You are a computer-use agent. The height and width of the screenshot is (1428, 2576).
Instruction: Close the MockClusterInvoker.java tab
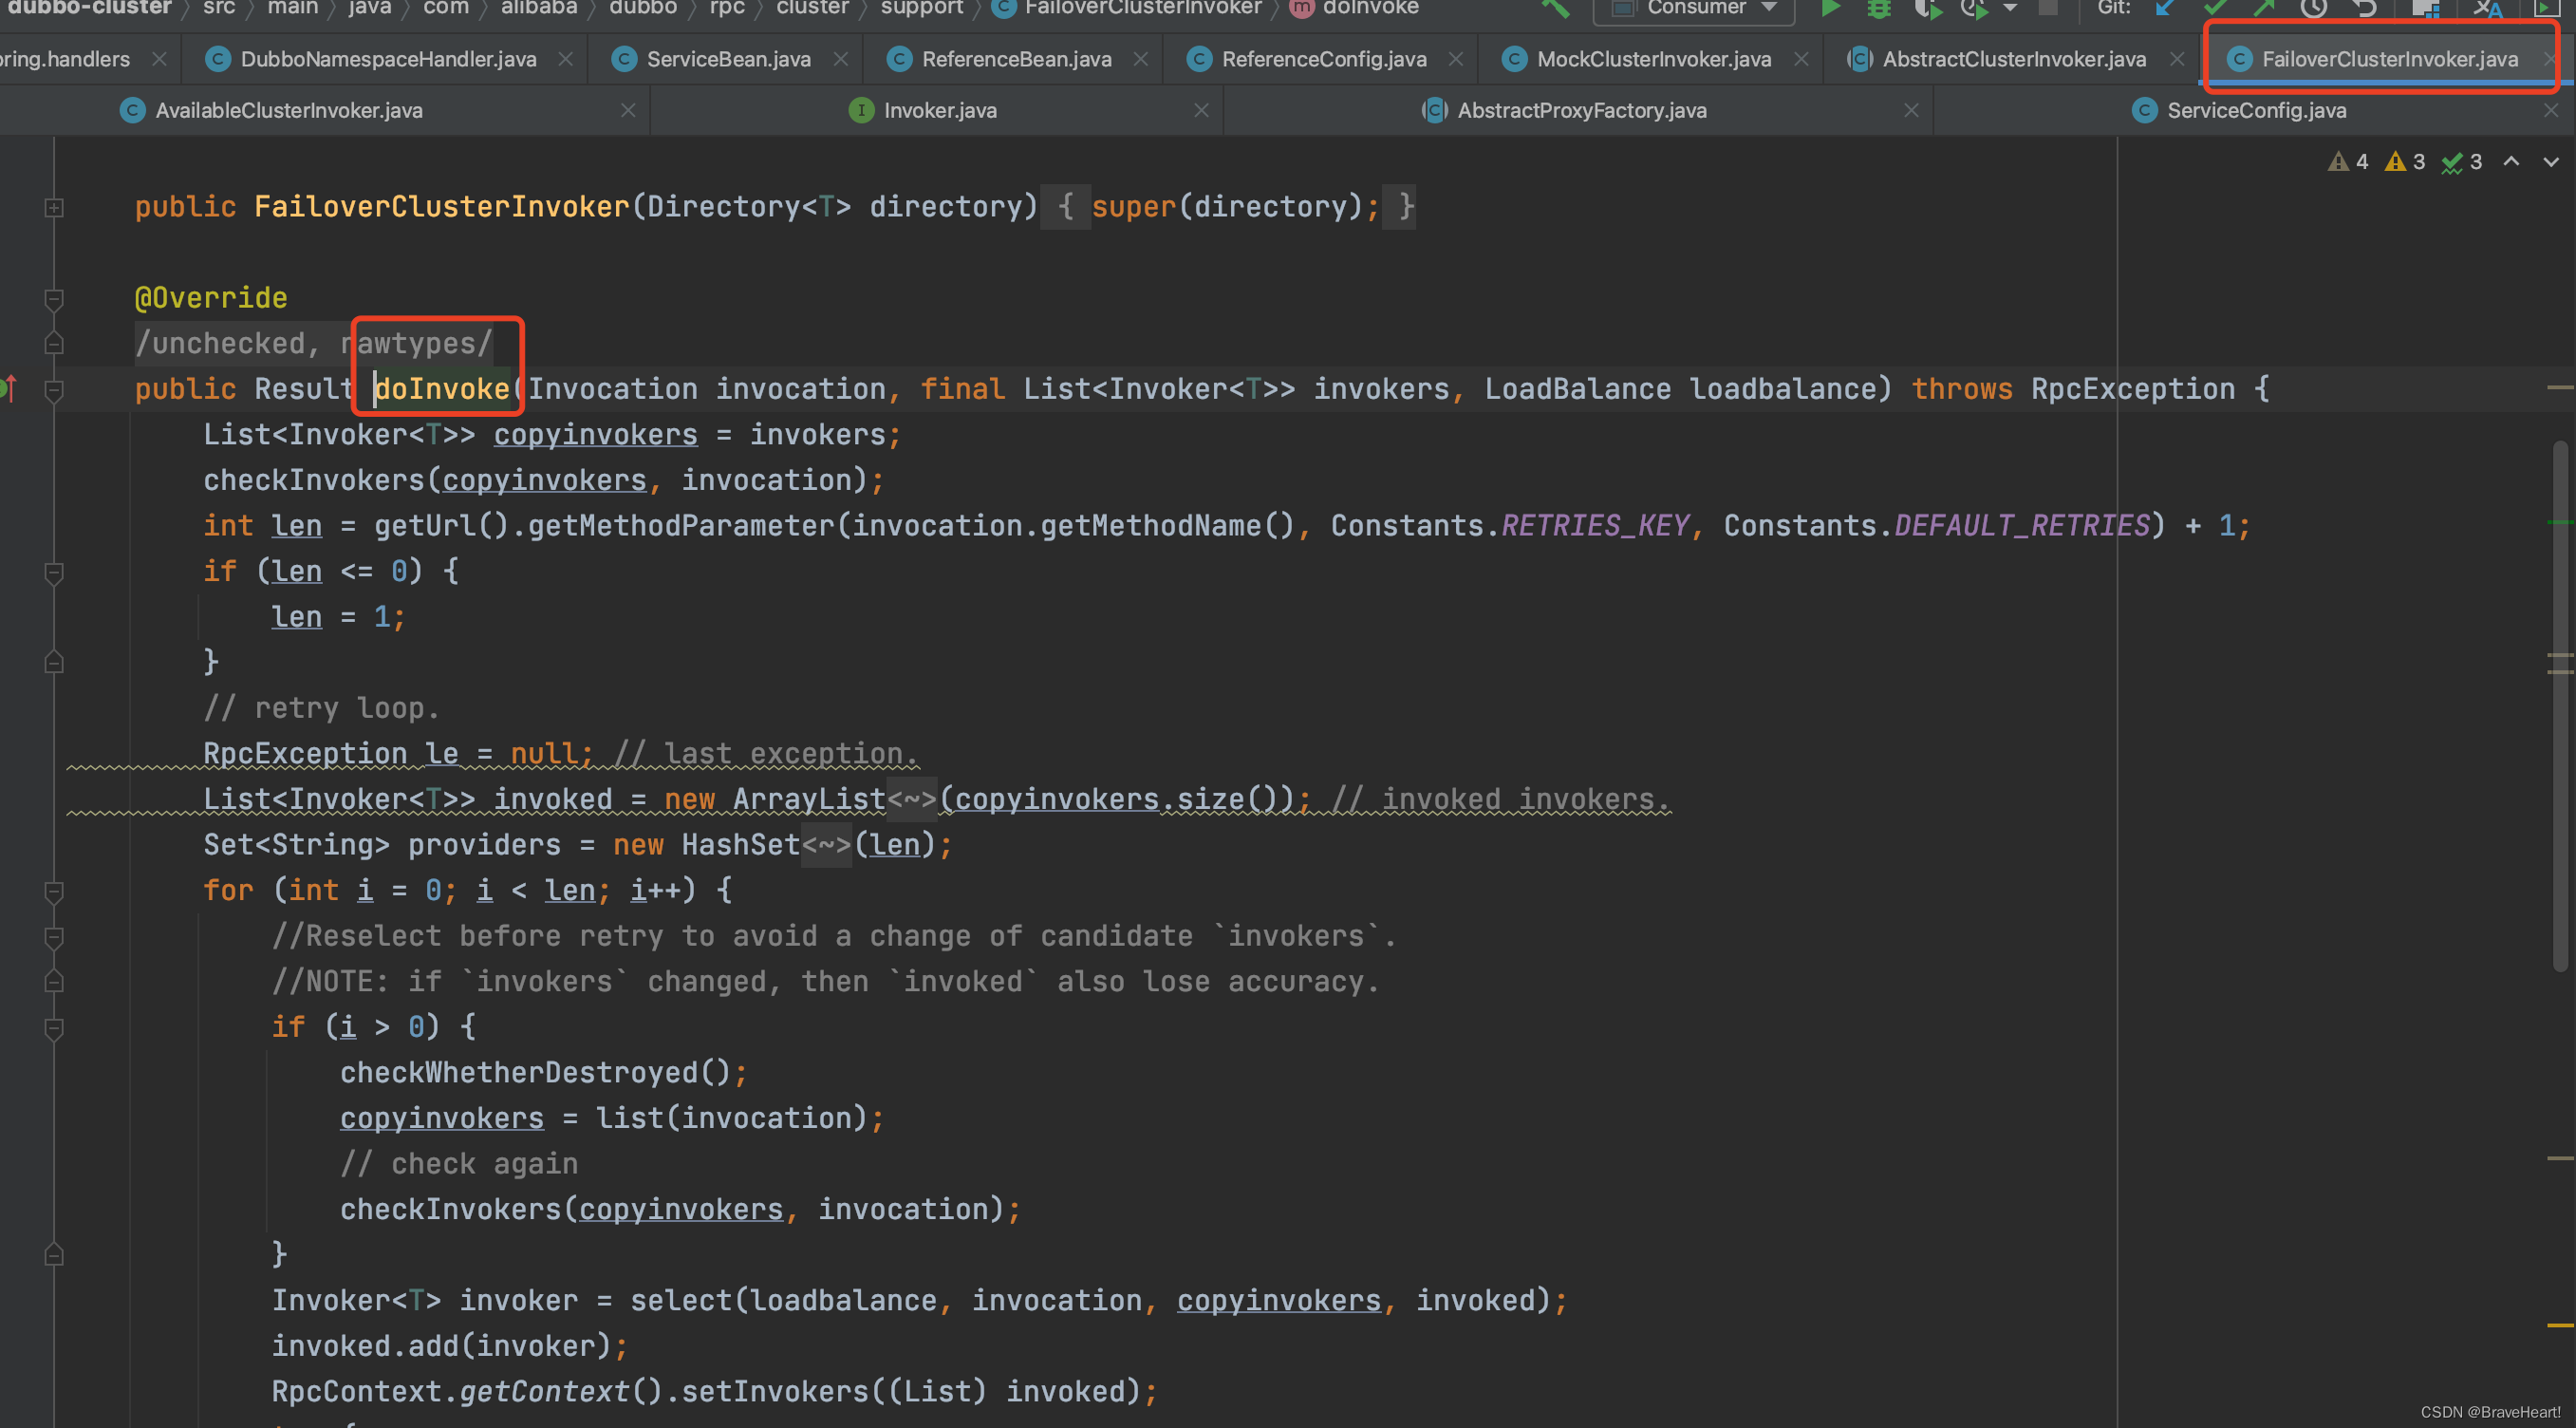[x=1801, y=59]
